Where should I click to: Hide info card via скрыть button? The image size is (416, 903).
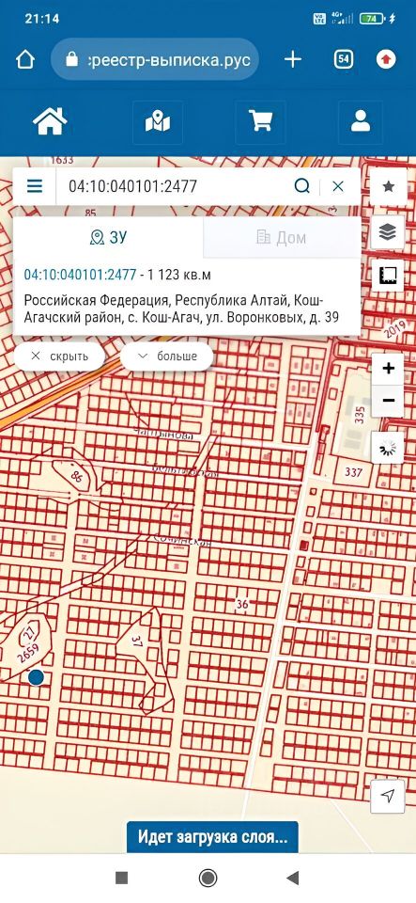pos(59,356)
